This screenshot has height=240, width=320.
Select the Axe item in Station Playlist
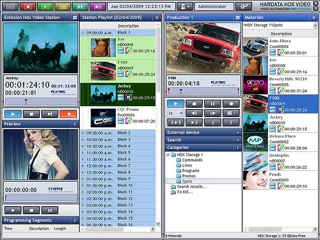coord(118,48)
